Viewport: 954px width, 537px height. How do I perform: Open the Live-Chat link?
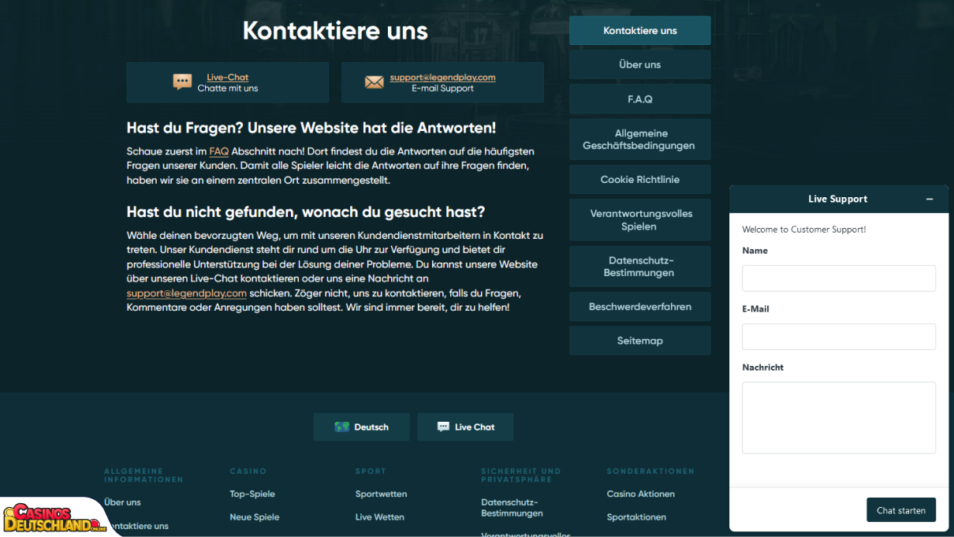coord(228,77)
